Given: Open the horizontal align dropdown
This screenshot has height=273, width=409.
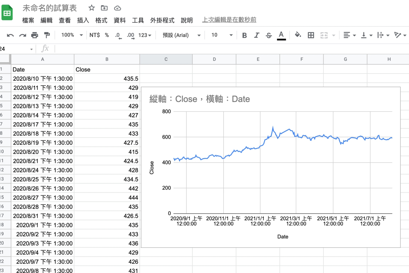Looking at the screenshot, I should (x=348, y=35).
